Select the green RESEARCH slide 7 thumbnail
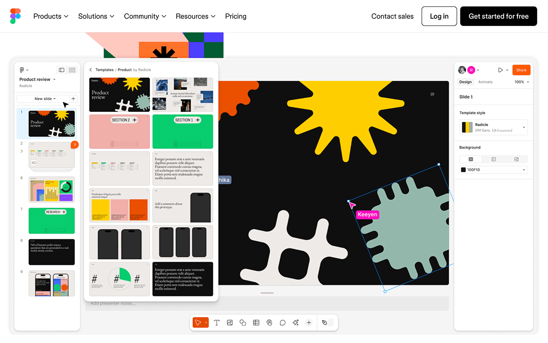548x343 pixels. [x=51, y=221]
